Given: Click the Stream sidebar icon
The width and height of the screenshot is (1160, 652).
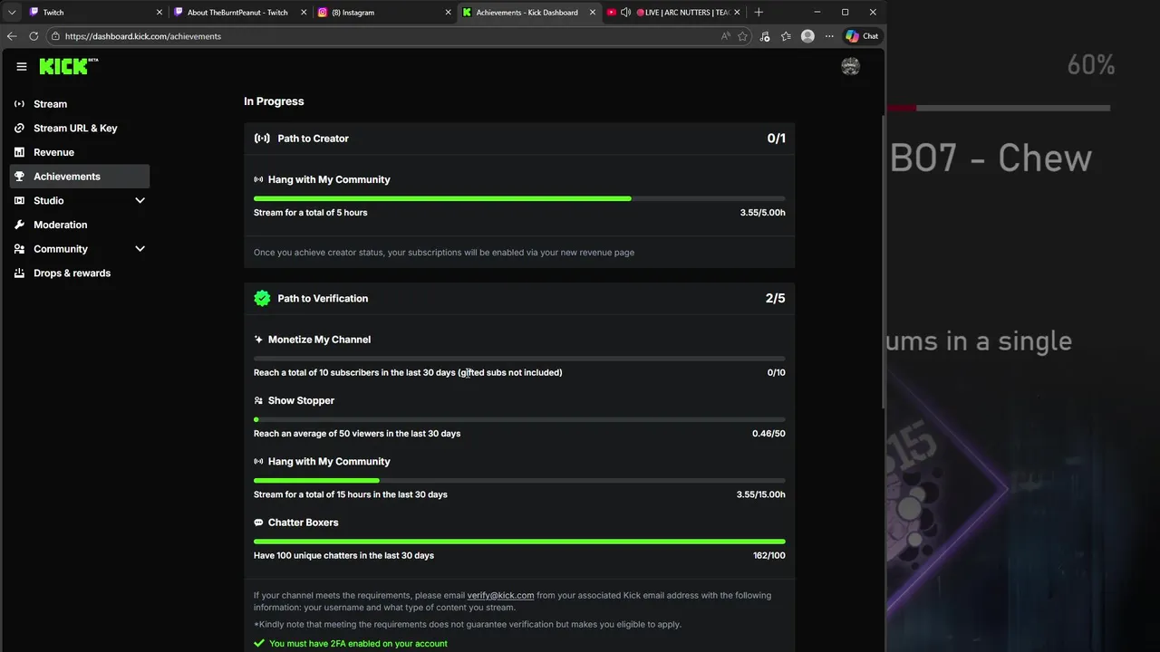Looking at the screenshot, I should 20,104.
